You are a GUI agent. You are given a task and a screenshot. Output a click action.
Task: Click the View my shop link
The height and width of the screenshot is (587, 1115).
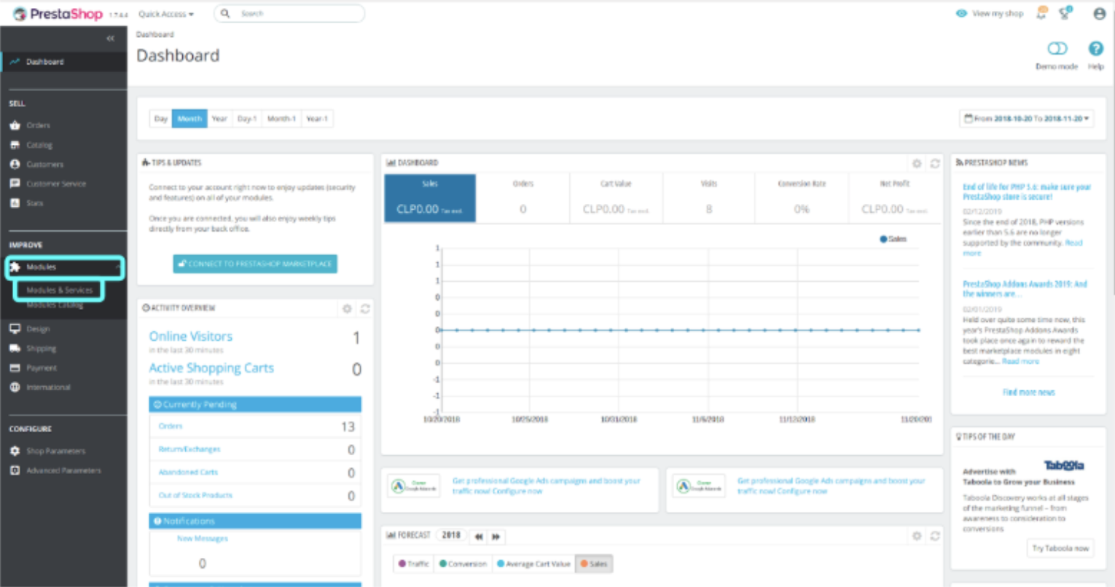pos(990,13)
